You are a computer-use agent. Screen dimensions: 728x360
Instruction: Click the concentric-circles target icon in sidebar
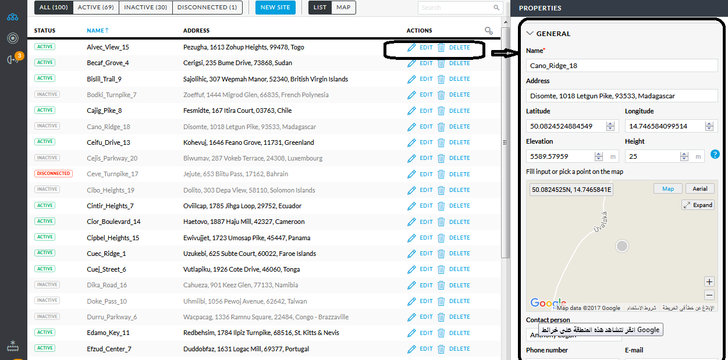[x=13, y=38]
